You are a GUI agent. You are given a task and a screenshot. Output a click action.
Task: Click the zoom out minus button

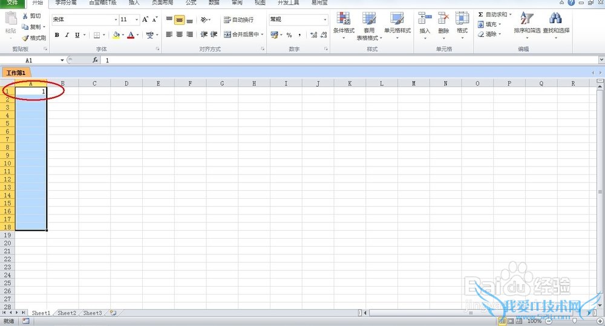click(x=548, y=321)
